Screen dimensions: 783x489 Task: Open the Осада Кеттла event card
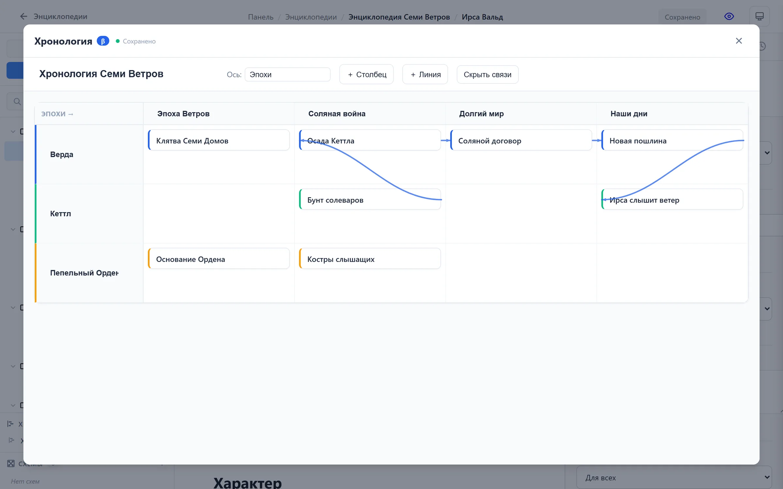370,140
